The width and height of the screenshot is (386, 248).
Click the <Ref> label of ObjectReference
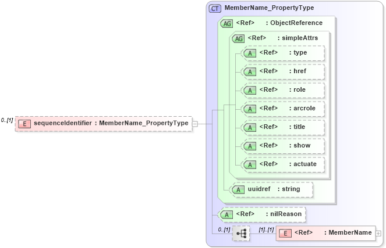(245, 23)
